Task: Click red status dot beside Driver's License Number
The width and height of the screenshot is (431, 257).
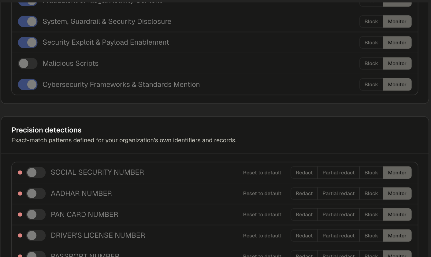Action: click(x=20, y=236)
